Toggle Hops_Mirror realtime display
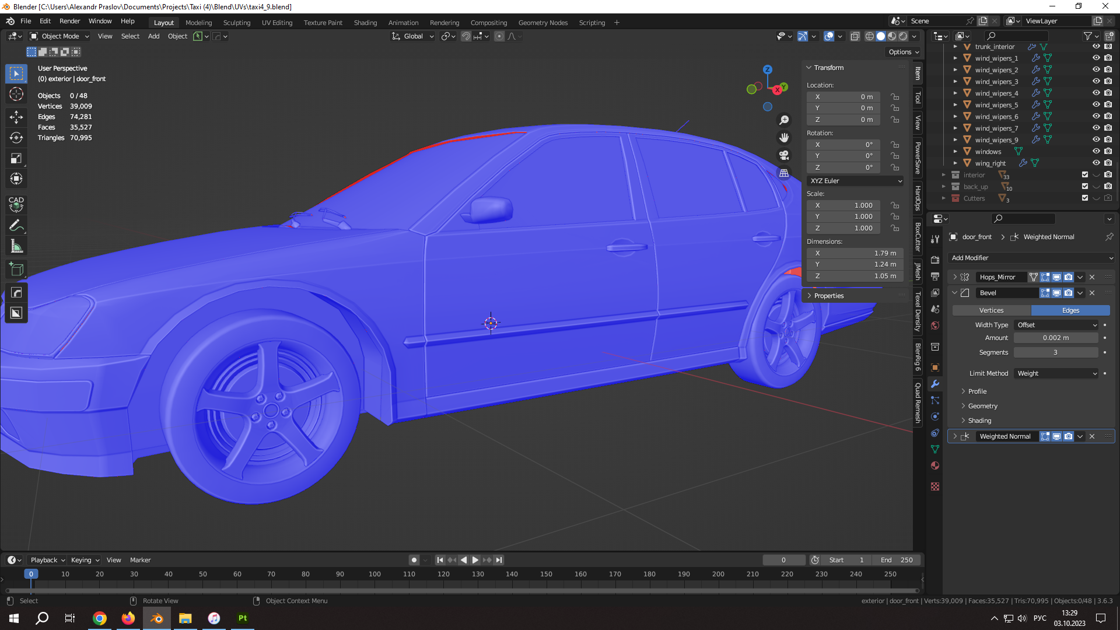This screenshot has width=1120, height=630. [1056, 277]
